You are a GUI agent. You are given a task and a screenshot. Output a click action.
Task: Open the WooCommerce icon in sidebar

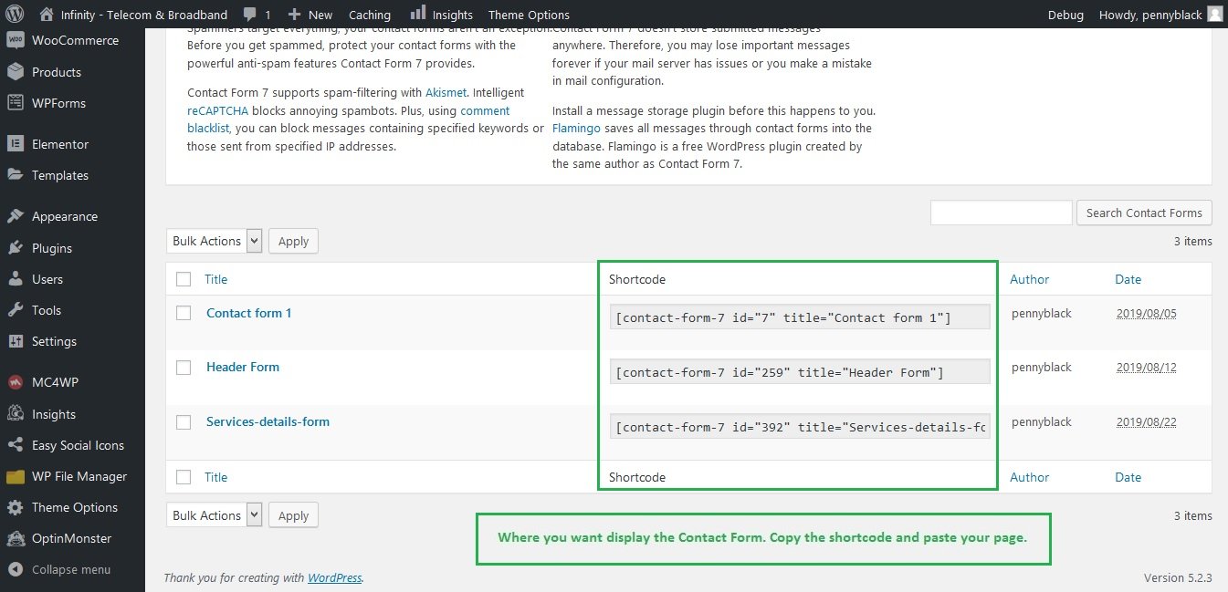coord(15,40)
